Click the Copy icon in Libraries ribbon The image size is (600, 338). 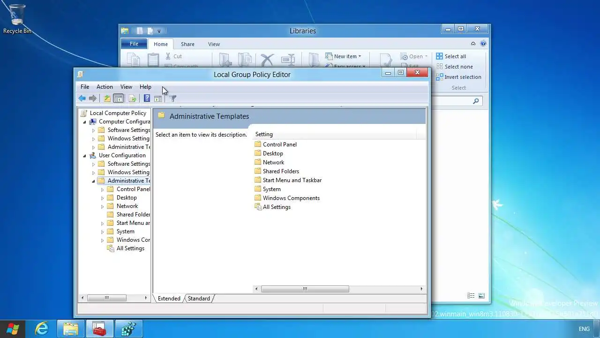[133, 60]
